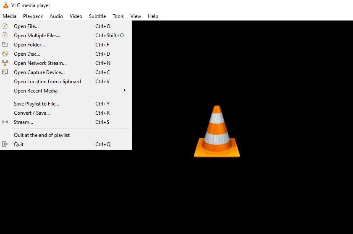The height and width of the screenshot is (234, 353).
Task: Select Open Capture Device... entry
Action: (x=66, y=72)
